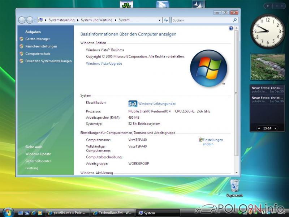
Task: Open the Windows-Leistungsindex link
Action: [x=157, y=104]
